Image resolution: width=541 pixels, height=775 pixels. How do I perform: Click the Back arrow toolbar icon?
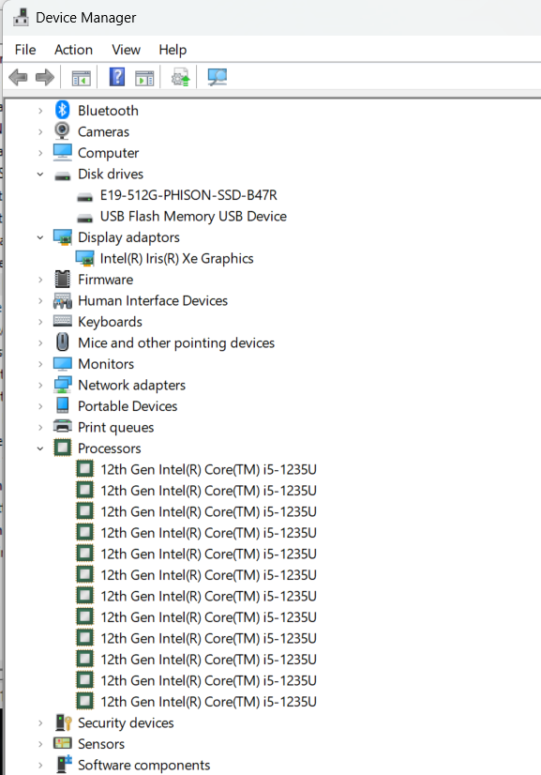point(18,78)
